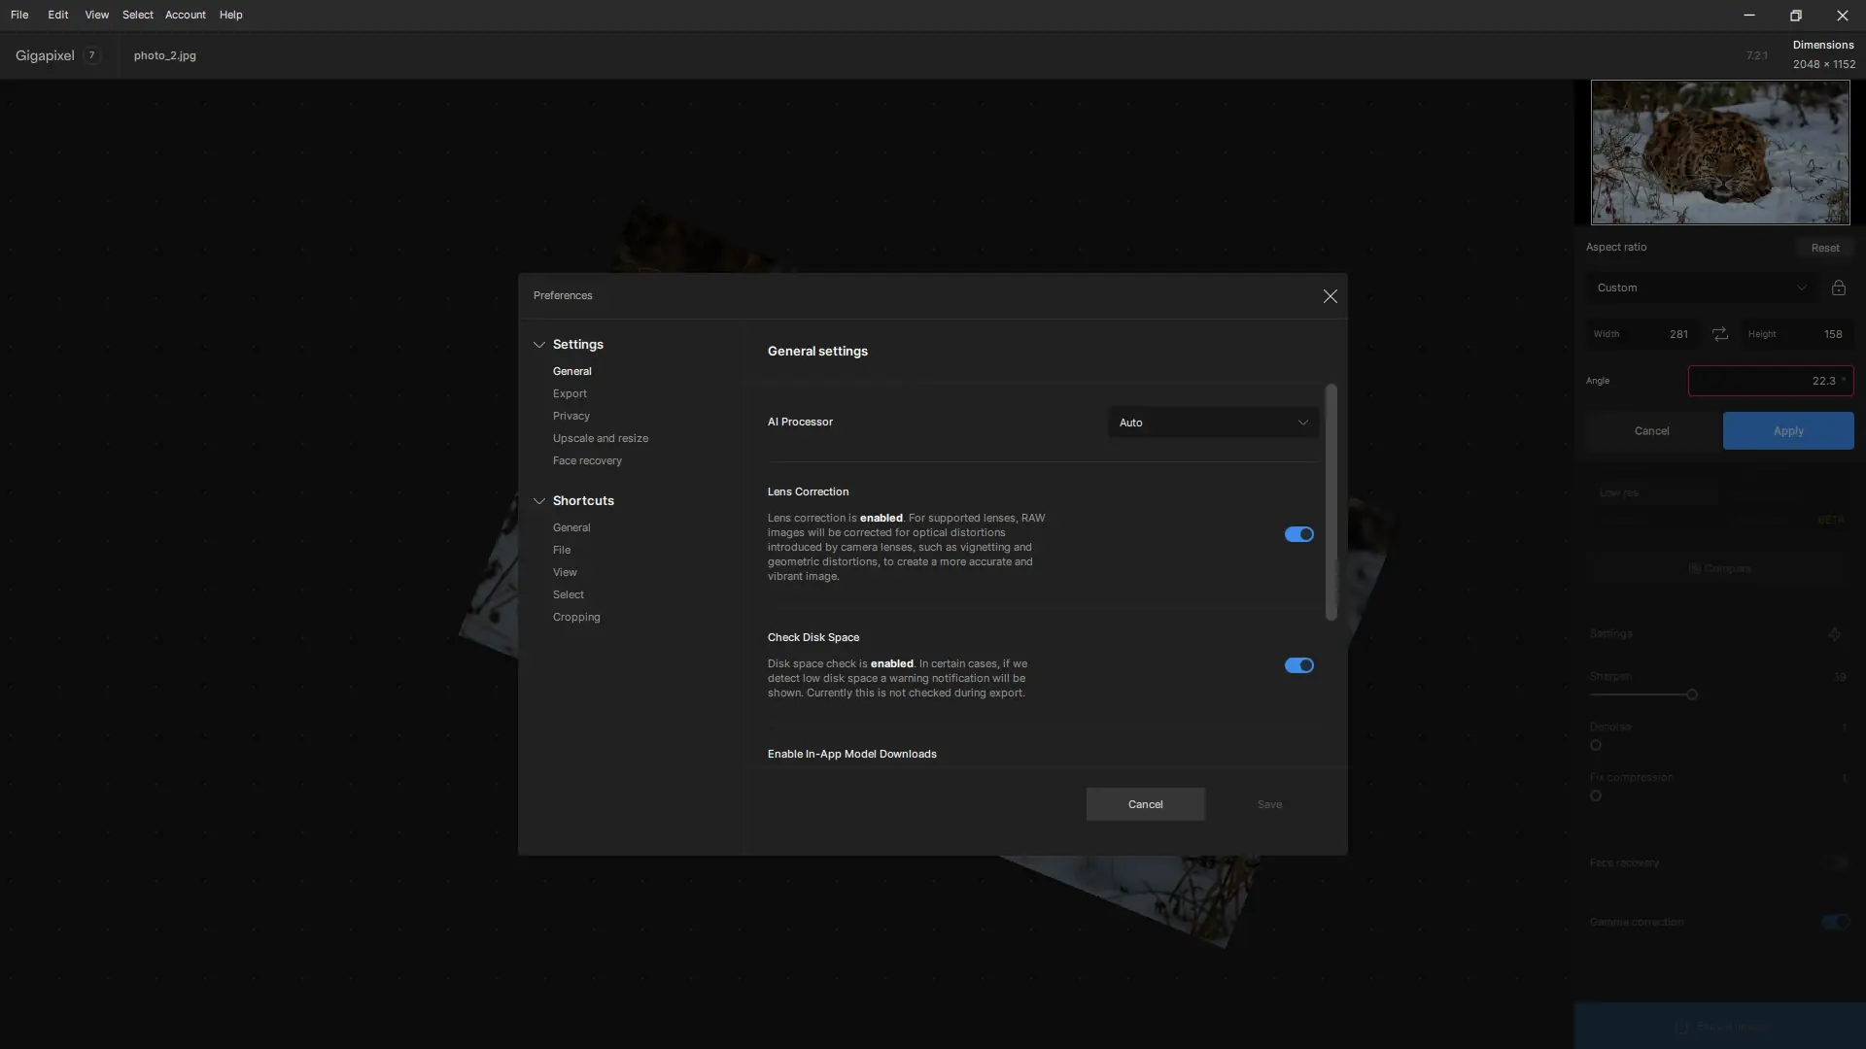Click the Angle input field

(1769, 381)
